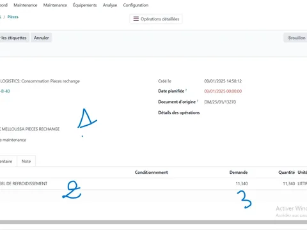
Task: Select the Brouillon status stage
Action: click(x=296, y=38)
